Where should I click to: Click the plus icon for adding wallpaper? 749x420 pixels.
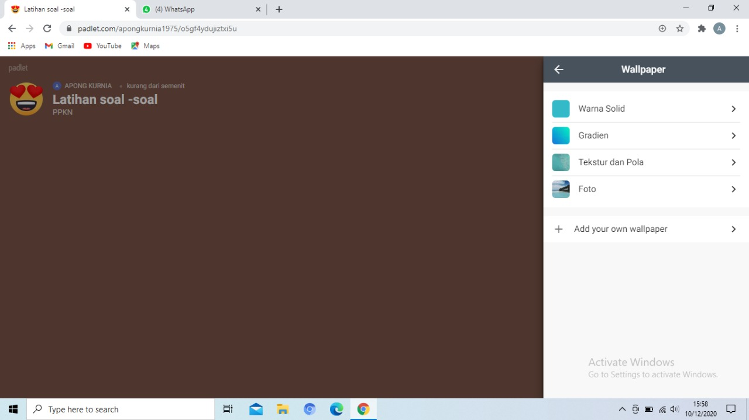[559, 229]
